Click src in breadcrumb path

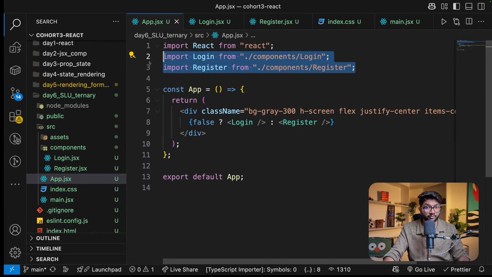[199, 35]
